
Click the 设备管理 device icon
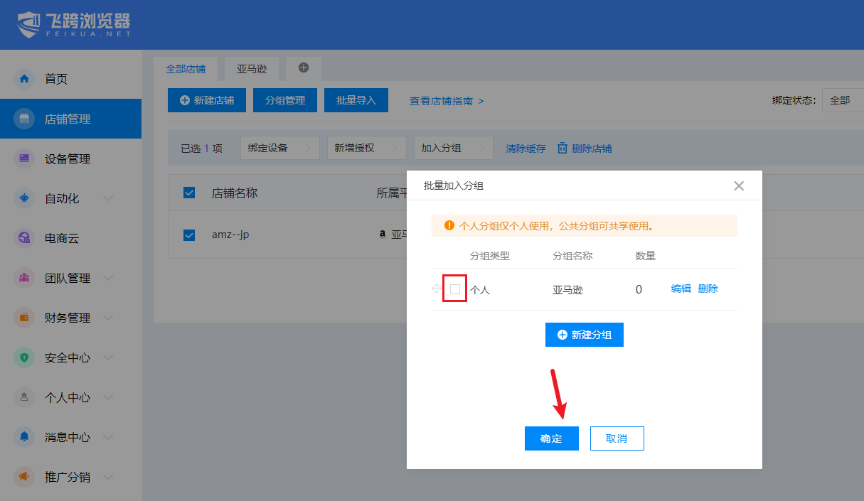click(24, 158)
